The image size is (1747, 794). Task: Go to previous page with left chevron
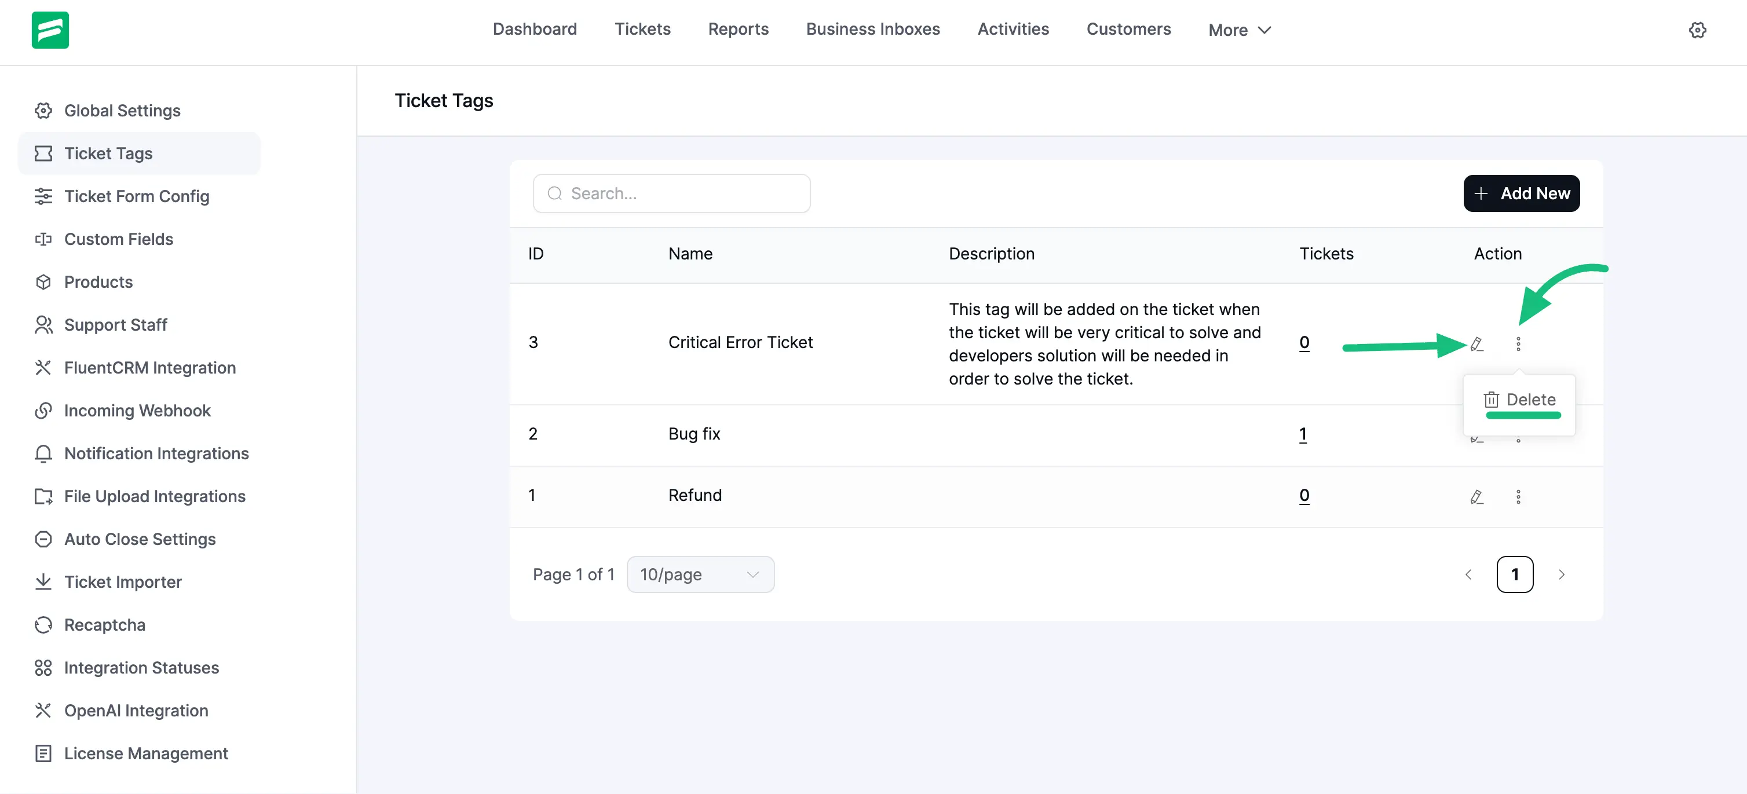tap(1468, 575)
